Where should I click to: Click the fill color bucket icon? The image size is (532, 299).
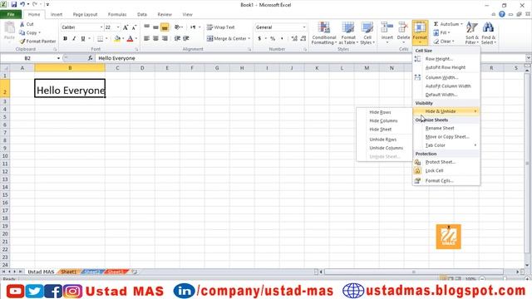pos(117,39)
